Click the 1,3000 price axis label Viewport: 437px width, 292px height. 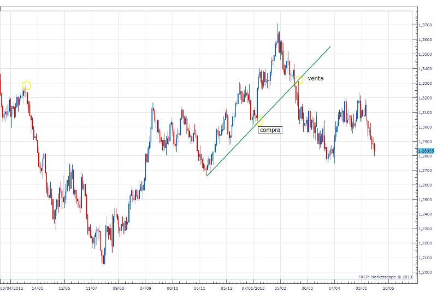click(x=426, y=127)
